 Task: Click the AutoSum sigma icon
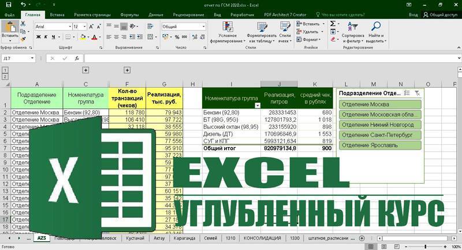(333, 24)
